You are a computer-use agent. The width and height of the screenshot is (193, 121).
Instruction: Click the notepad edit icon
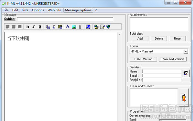point(102,27)
